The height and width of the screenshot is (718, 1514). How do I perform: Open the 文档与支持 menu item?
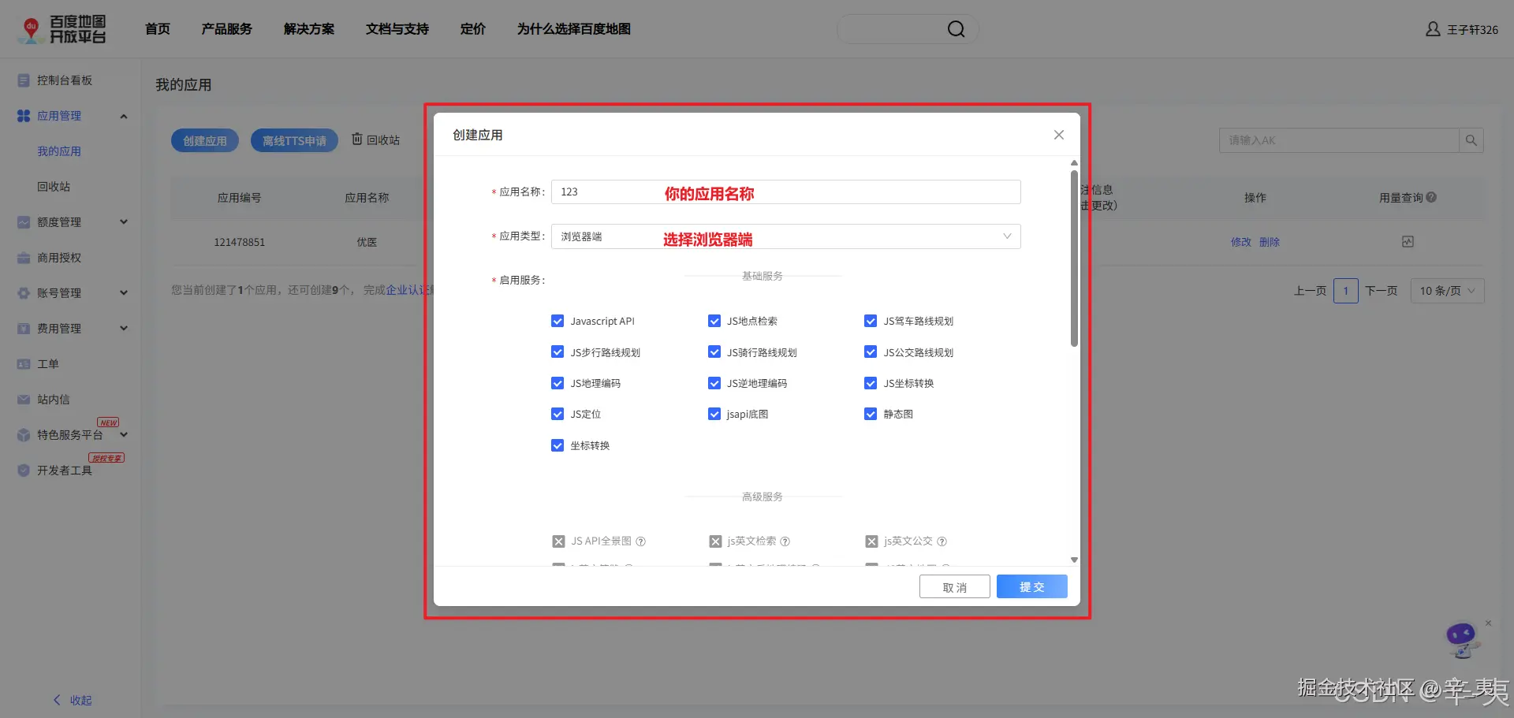397,28
